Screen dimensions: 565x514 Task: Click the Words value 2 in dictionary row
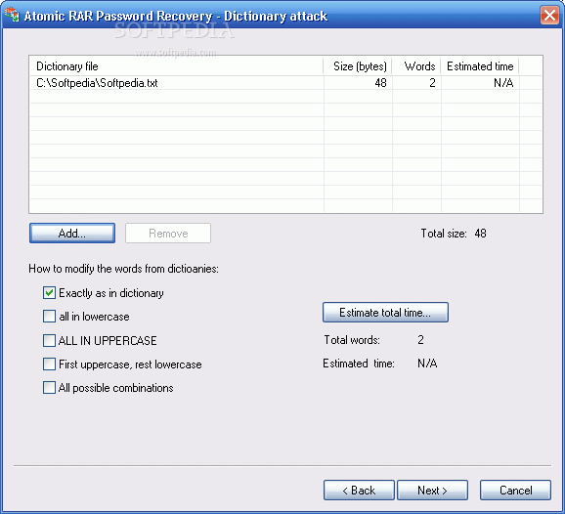432,83
